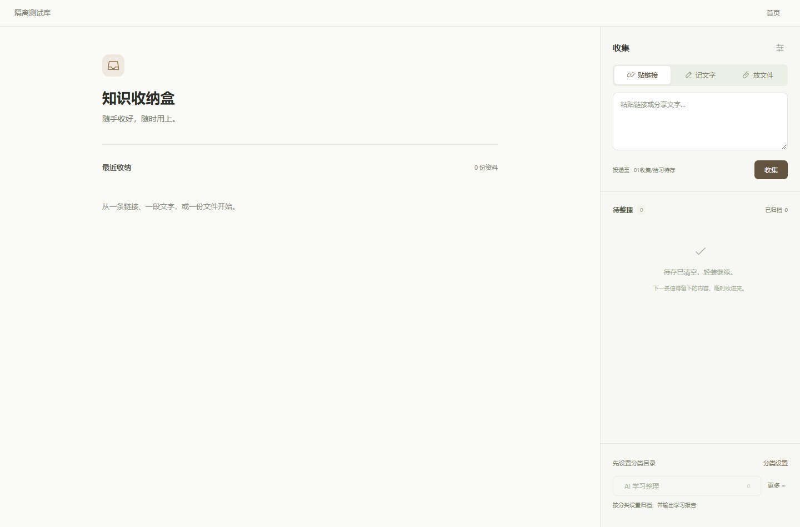Click the 待存已清空，轻装继续。 message

pyautogui.click(x=700, y=272)
